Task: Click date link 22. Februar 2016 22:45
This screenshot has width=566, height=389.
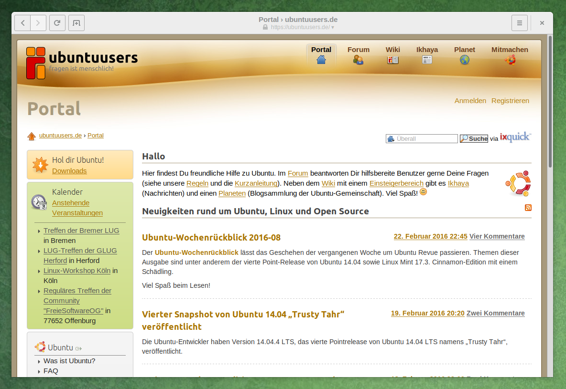Action: (430, 236)
